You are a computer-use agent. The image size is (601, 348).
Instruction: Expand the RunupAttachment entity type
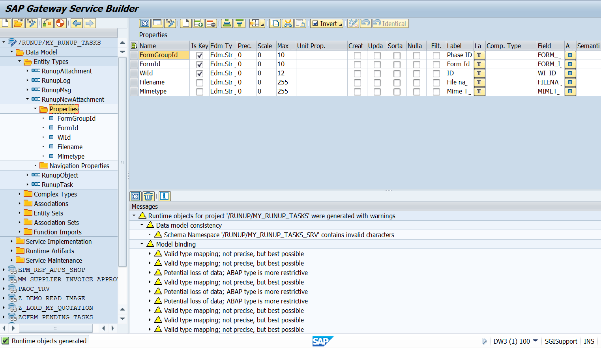(x=27, y=71)
